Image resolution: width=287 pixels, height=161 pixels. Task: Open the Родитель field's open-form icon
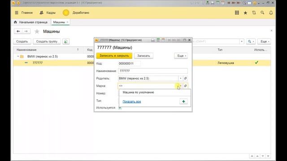pyautogui.click(x=185, y=78)
